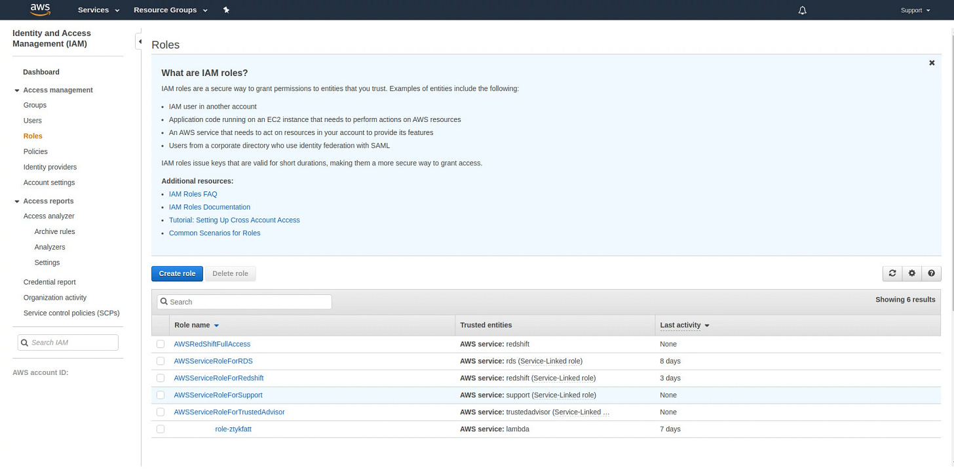
Task: Open the table preferences gear
Action: [911, 273]
